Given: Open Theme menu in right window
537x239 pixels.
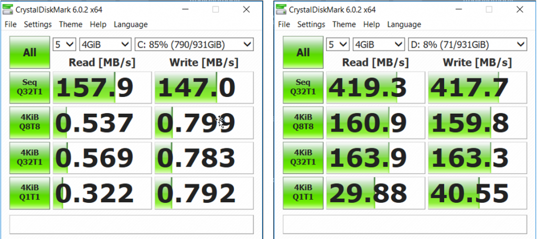Looking at the screenshot, I should [344, 25].
